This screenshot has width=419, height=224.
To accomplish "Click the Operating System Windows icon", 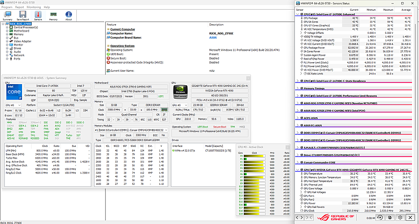I will click(x=108, y=50).
